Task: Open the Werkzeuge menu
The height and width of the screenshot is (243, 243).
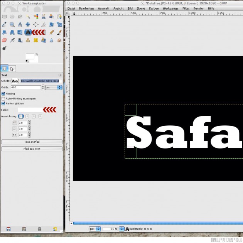Action: pos(170,8)
